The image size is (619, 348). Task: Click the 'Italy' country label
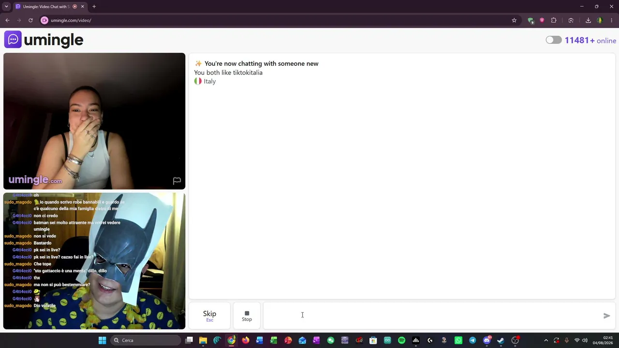(x=210, y=81)
